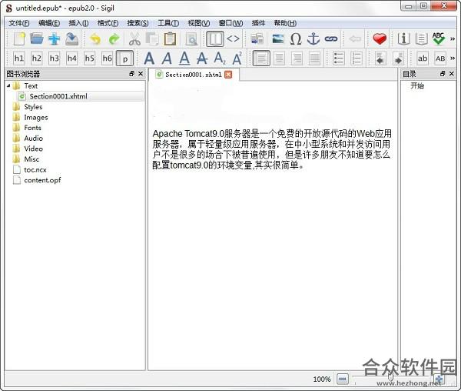
Task: Open a file with the folder icon
Action: [36, 38]
